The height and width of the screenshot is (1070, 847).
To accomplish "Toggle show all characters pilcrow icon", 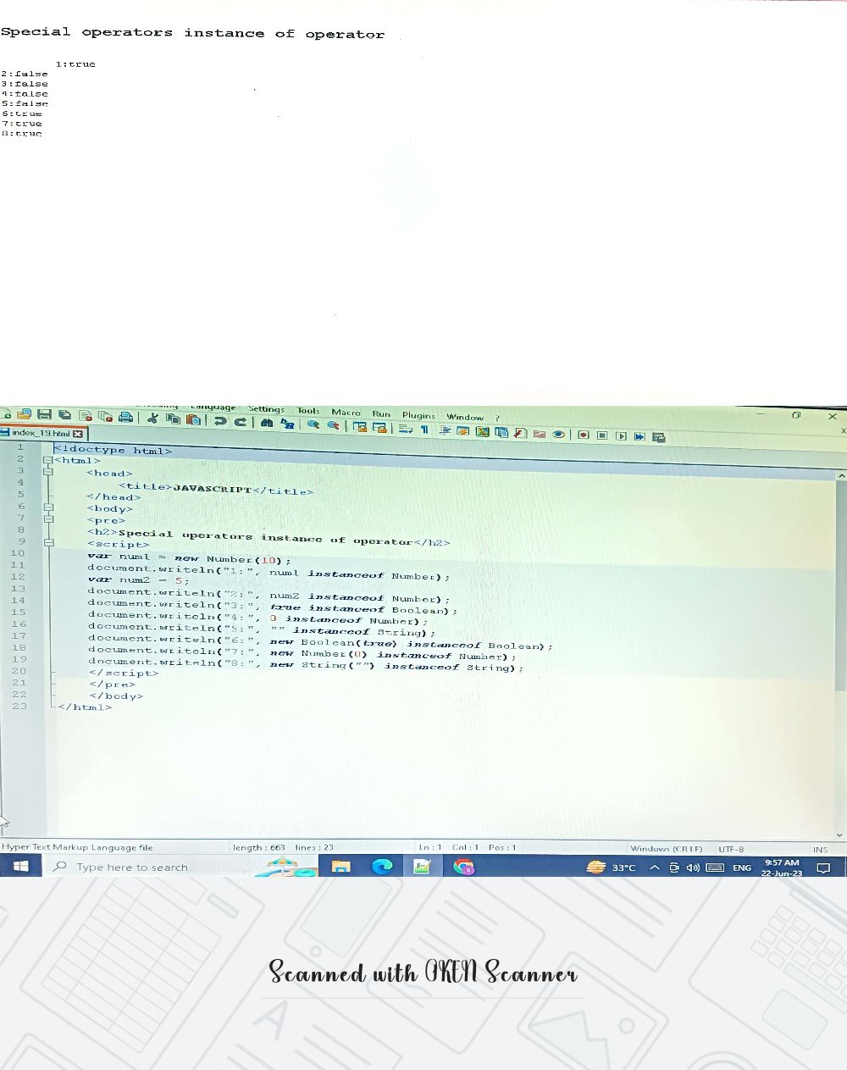I will point(424,429).
